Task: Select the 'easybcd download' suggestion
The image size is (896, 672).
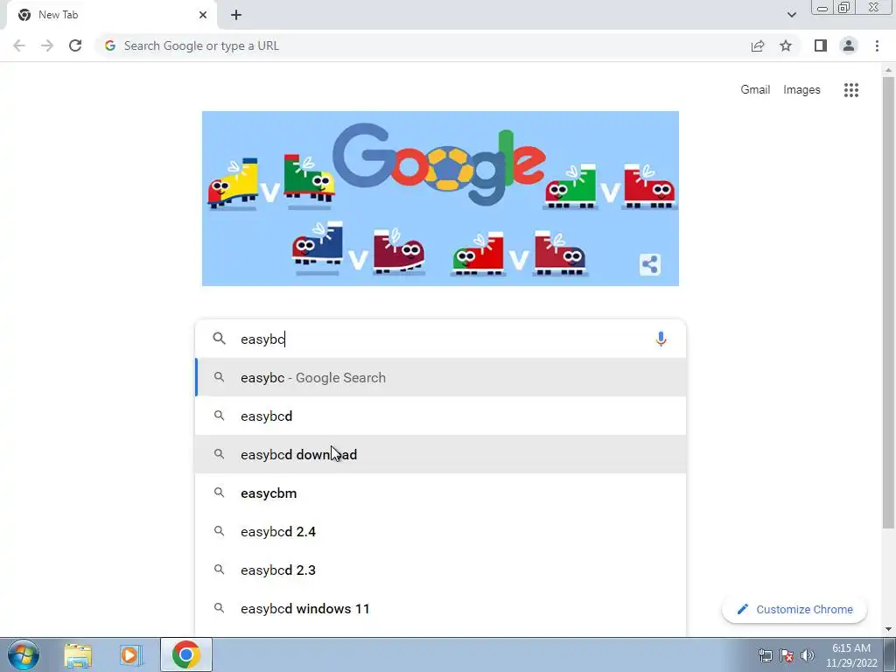Action: click(x=440, y=454)
